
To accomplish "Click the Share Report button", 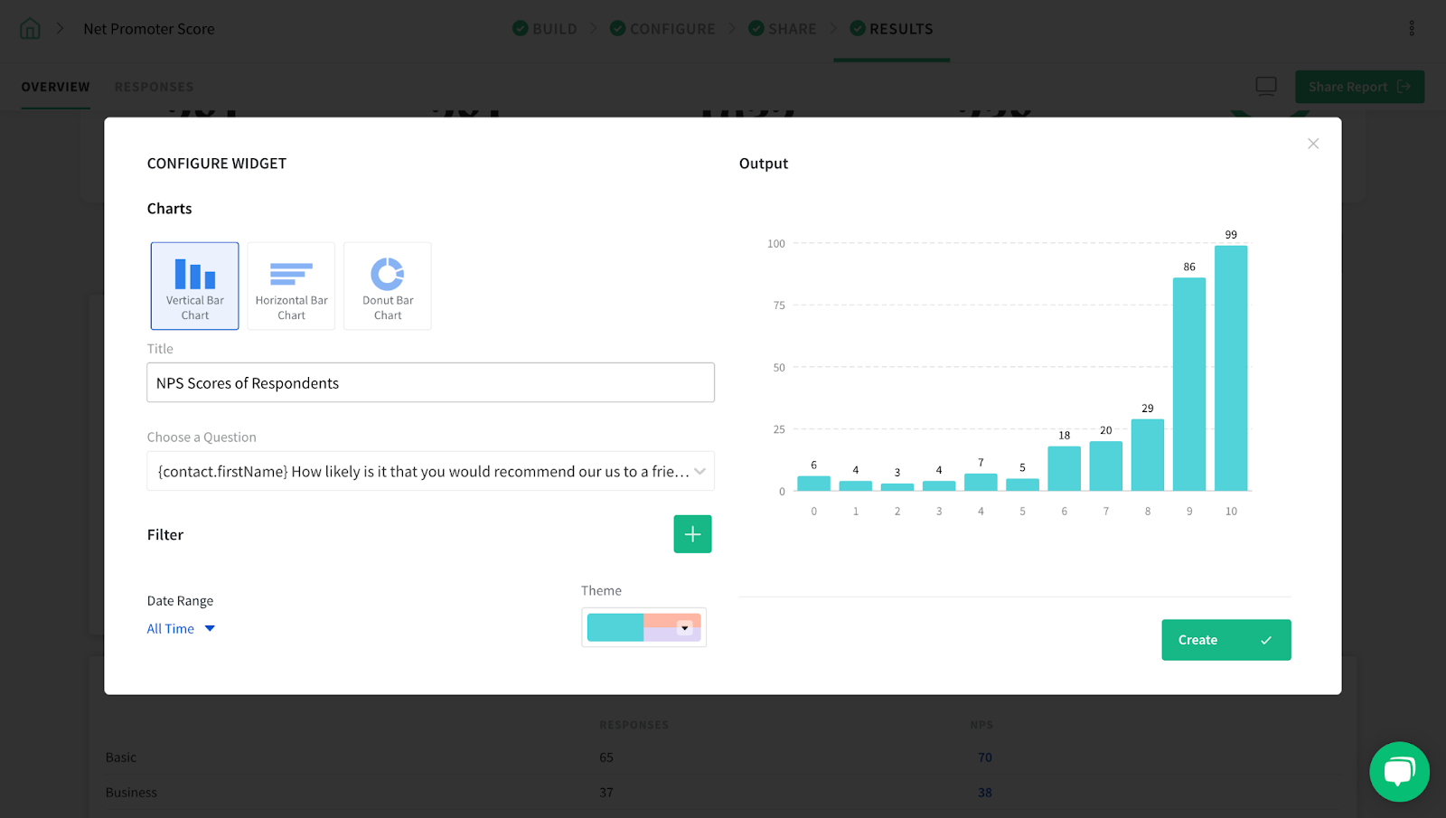I will pos(1359,87).
